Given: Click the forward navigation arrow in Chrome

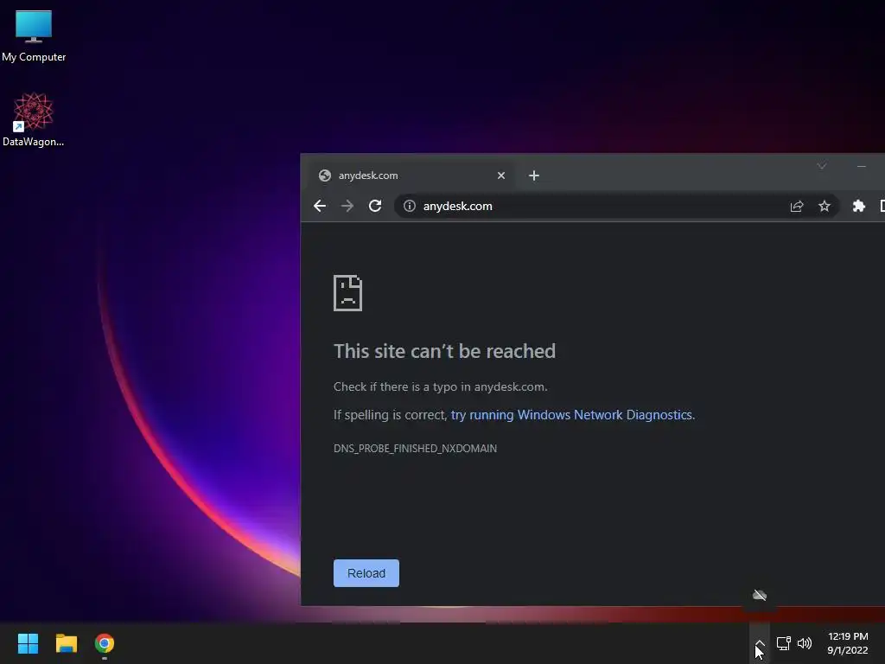Looking at the screenshot, I should [347, 206].
